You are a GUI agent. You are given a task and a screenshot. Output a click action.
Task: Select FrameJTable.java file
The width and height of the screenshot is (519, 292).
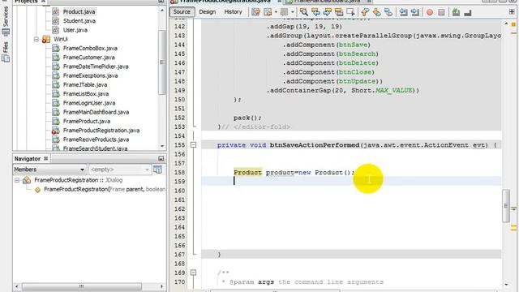click(x=85, y=84)
